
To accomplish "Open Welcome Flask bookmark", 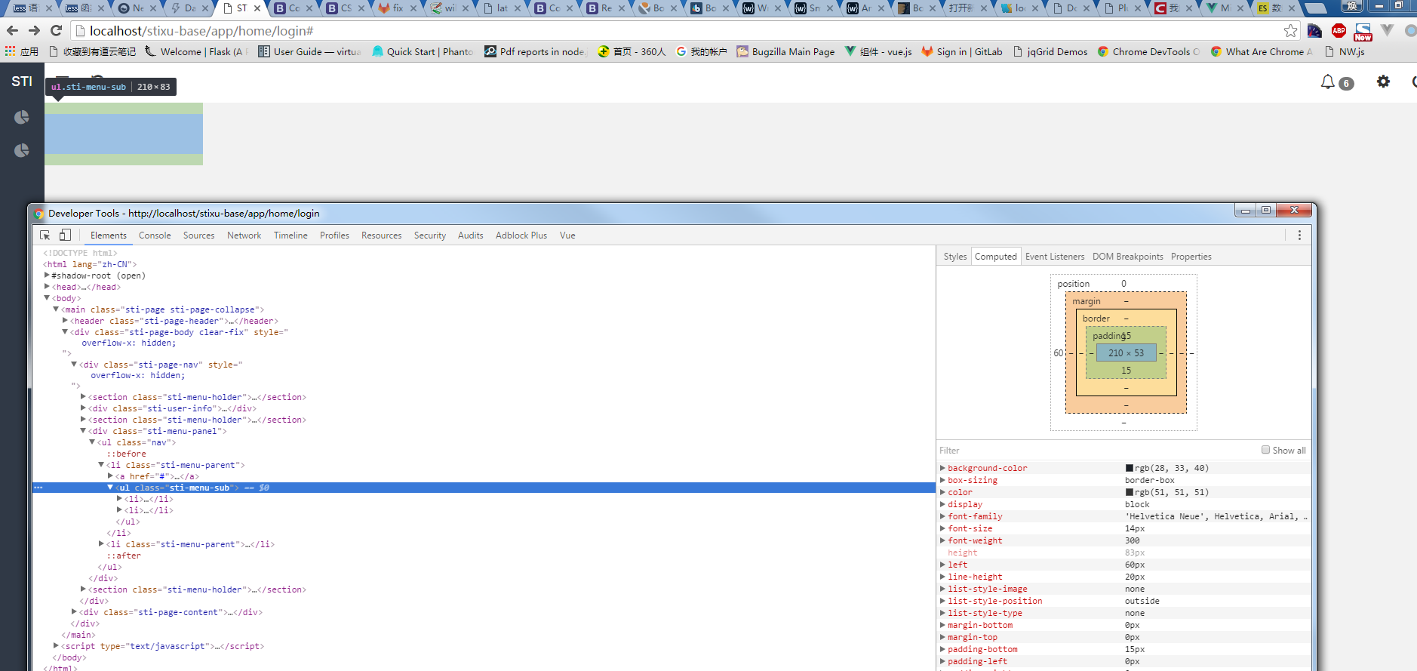I will pos(196,51).
